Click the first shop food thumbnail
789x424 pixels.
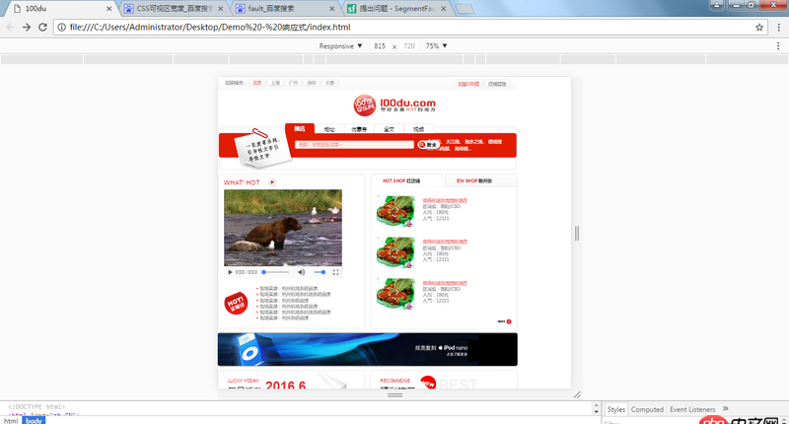coord(395,211)
